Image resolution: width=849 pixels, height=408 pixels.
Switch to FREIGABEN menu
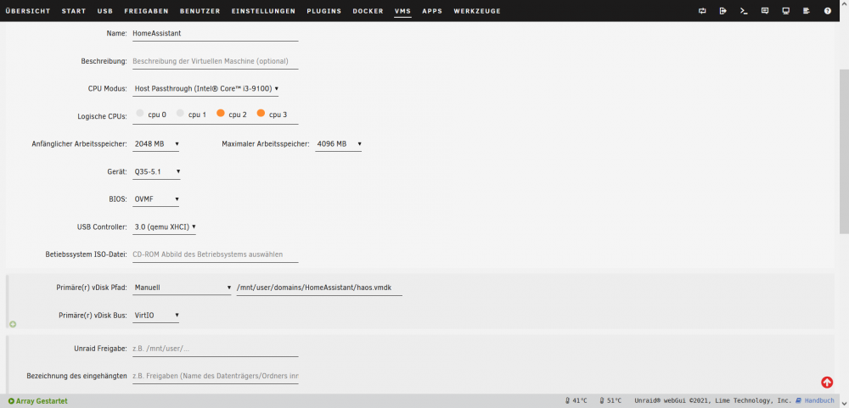(x=146, y=11)
